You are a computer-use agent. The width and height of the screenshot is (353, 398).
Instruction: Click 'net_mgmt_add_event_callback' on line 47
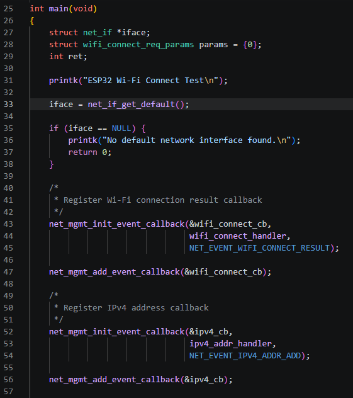pyautogui.click(x=115, y=272)
